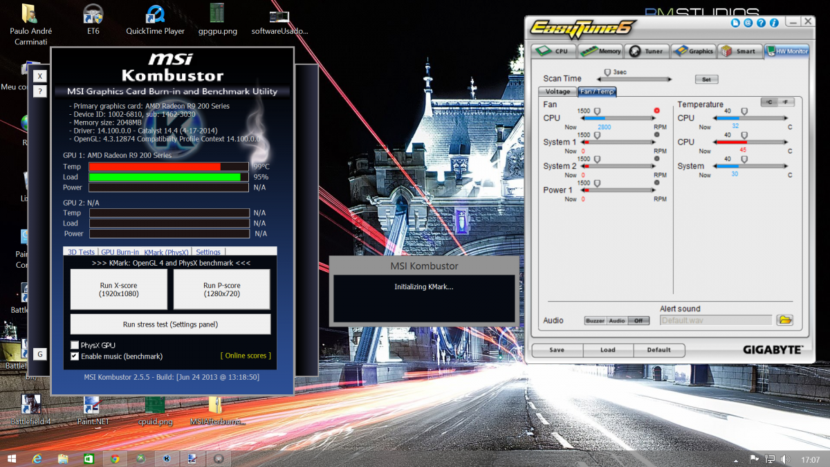The height and width of the screenshot is (467, 830).
Task: Click the Save button in EasyTune6
Action: click(x=557, y=350)
